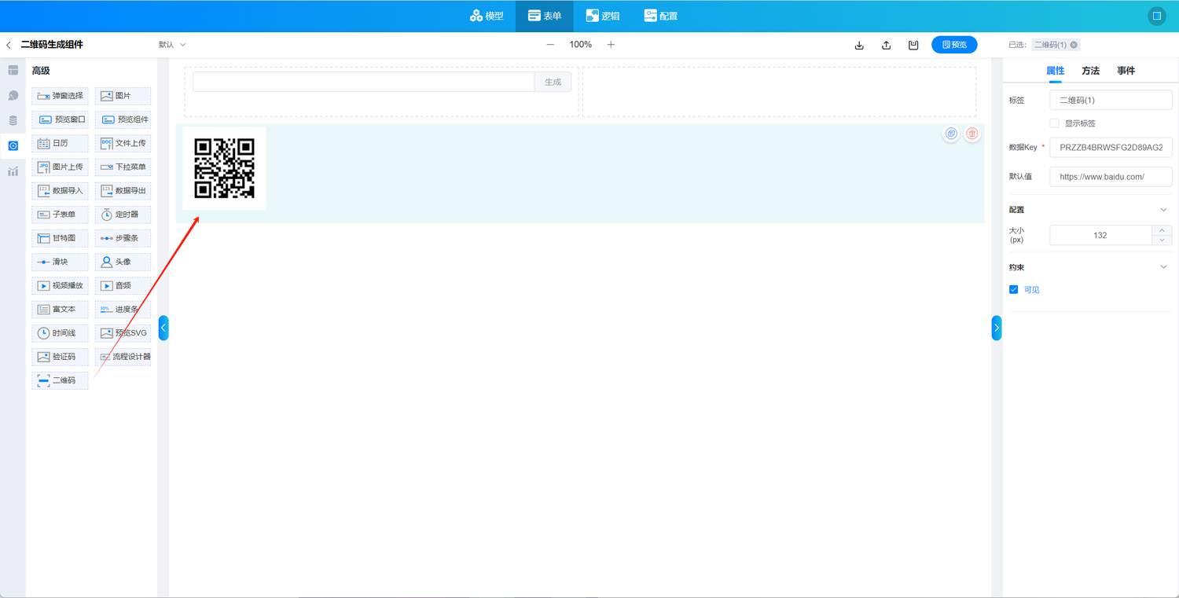Select the 头像 avatar component
1179x598 pixels.
click(x=123, y=262)
